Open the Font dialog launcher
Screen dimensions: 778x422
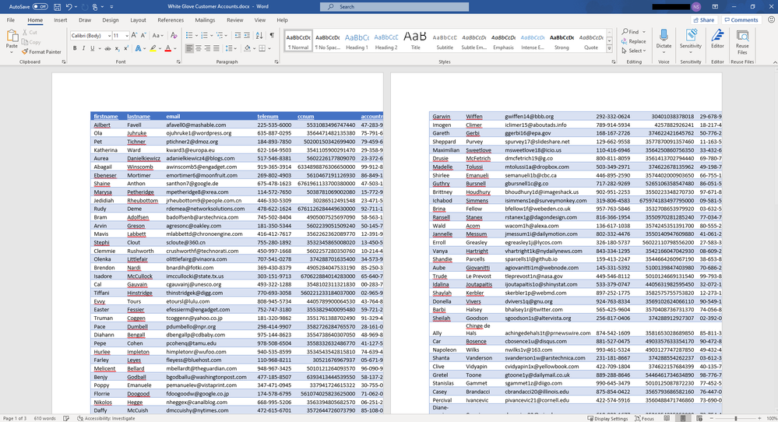pos(178,62)
